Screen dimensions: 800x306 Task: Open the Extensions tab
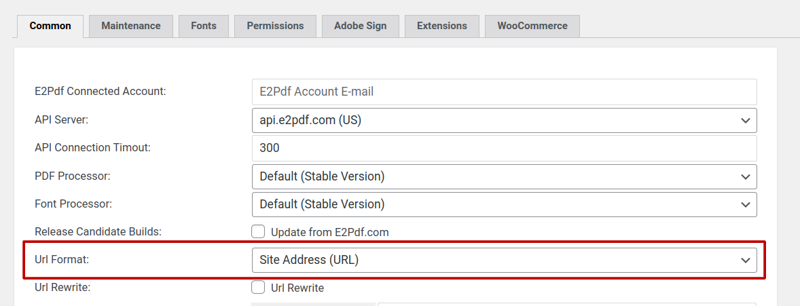pyautogui.click(x=442, y=26)
